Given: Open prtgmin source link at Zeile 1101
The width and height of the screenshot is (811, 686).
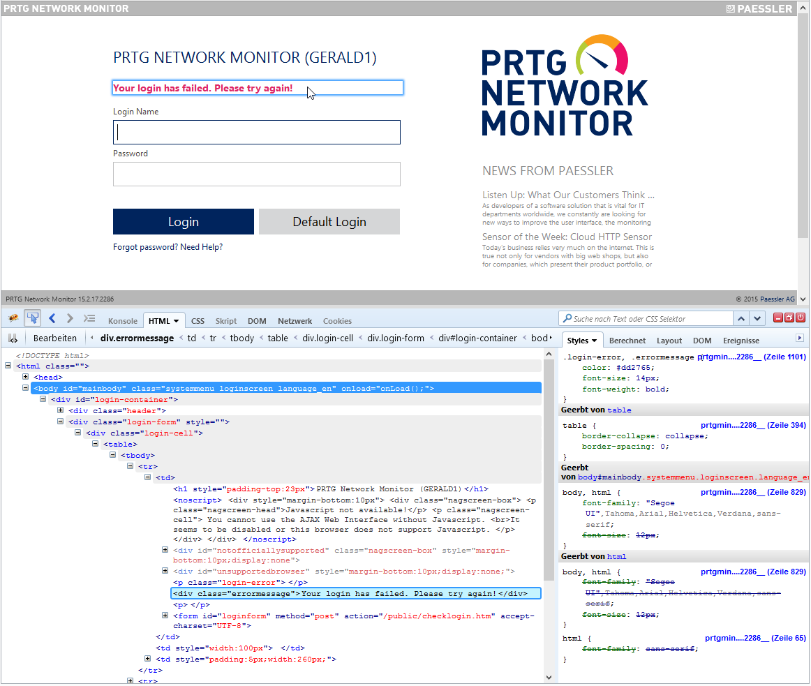Looking at the screenshot, I should [x=752, y=357].
